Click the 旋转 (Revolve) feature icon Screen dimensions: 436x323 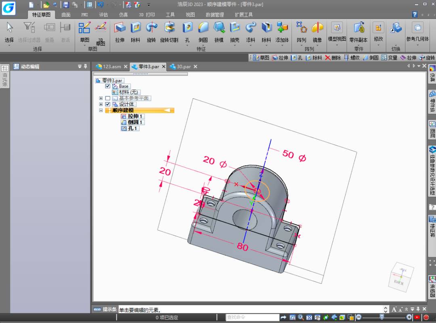[151, 31]
